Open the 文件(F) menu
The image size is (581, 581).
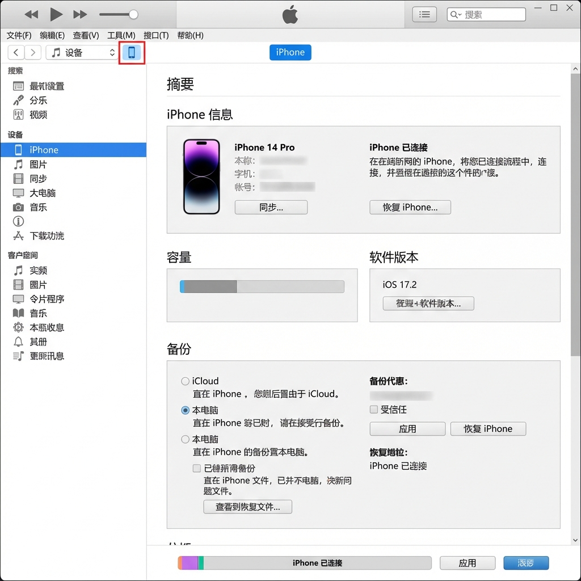(19, 35)
